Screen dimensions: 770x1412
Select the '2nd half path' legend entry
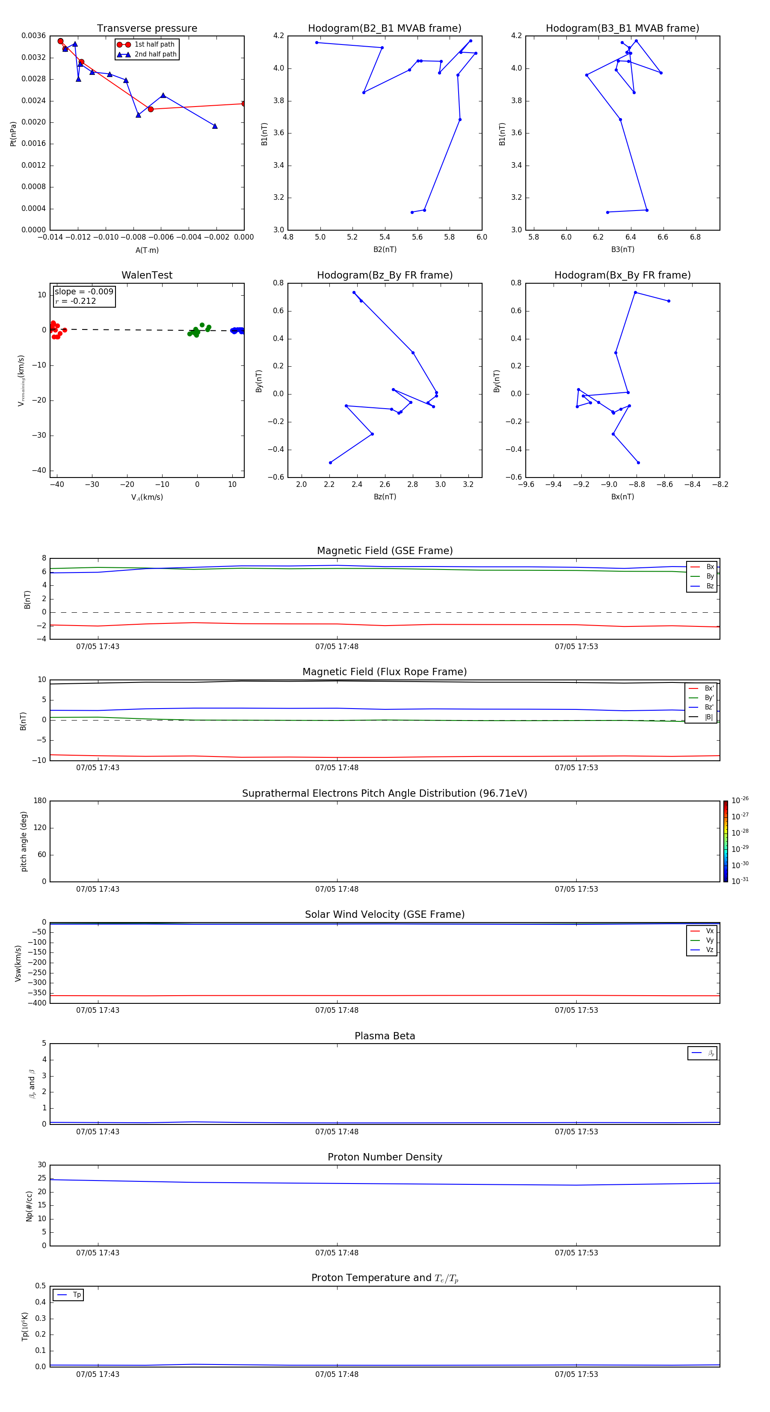click(x=146, y=54)
